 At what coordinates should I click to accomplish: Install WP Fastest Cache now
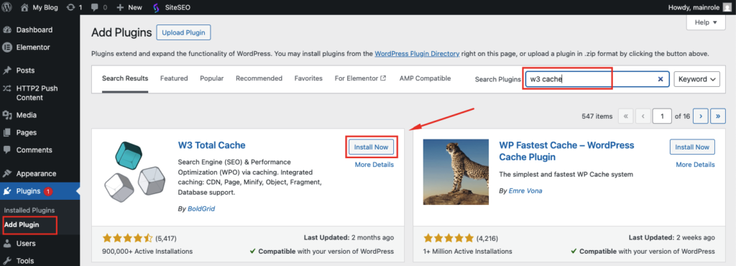point(692,147)
